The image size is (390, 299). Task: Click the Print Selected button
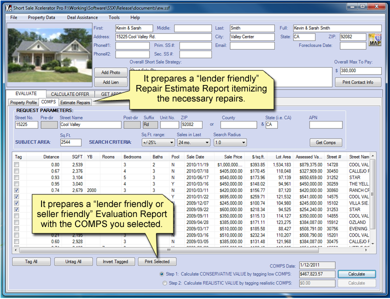tap(157, 261)
